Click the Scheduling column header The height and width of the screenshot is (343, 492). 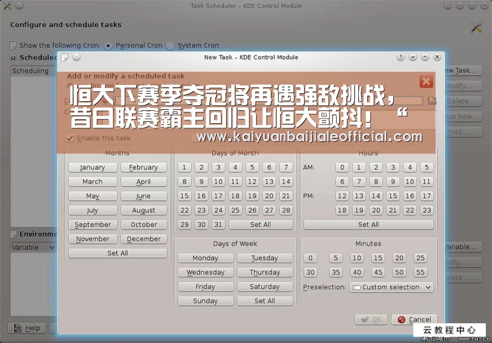34,71
